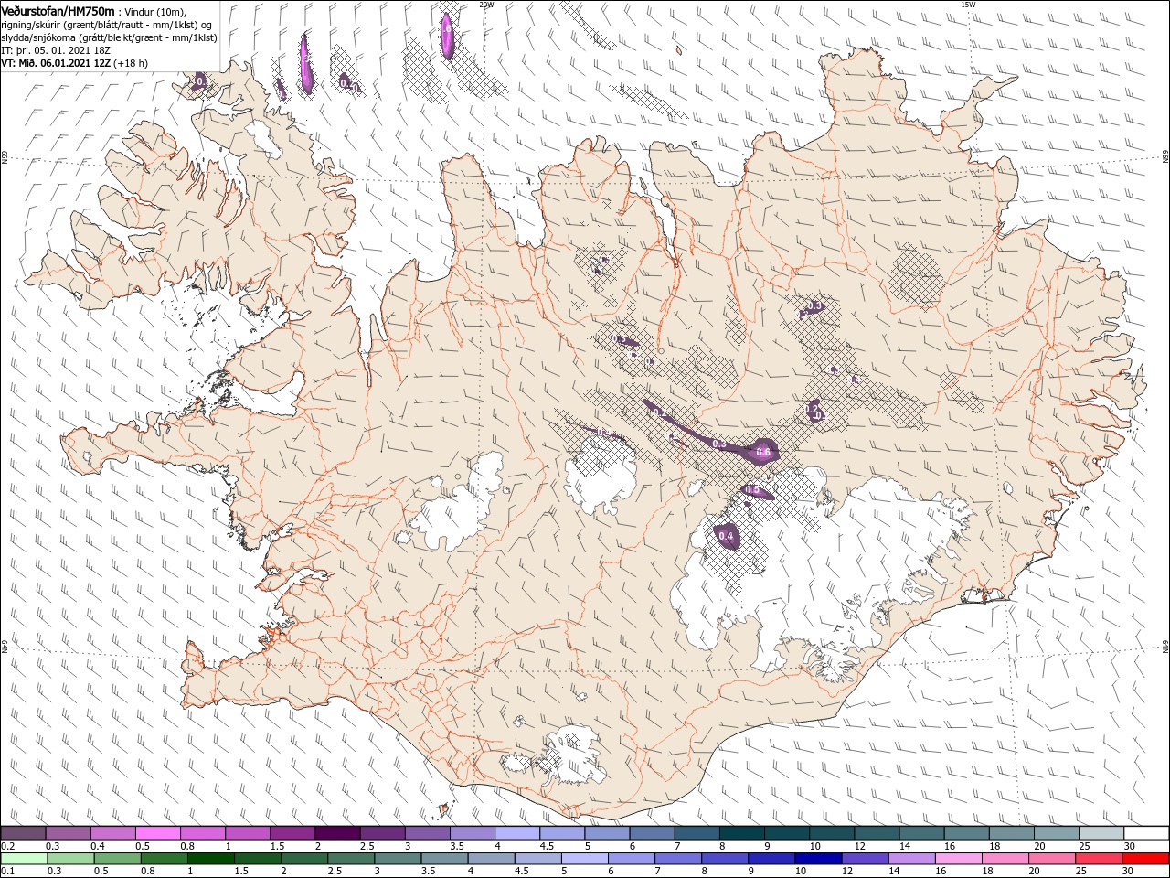Click the magenta snowfall blob beside the 20W label
This screenshot has width=1170, height=878.
tap(447, 35)
